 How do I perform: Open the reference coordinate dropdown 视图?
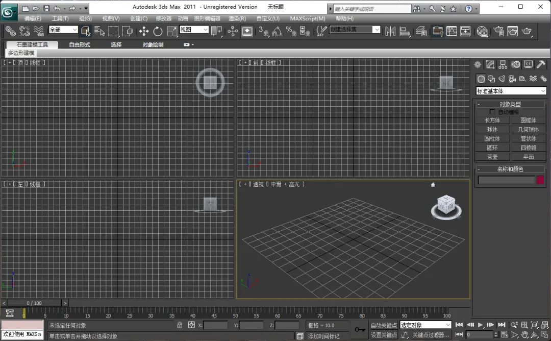[x=194, y=30]
